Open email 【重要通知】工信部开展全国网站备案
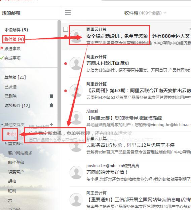 (x=139, y=200)
